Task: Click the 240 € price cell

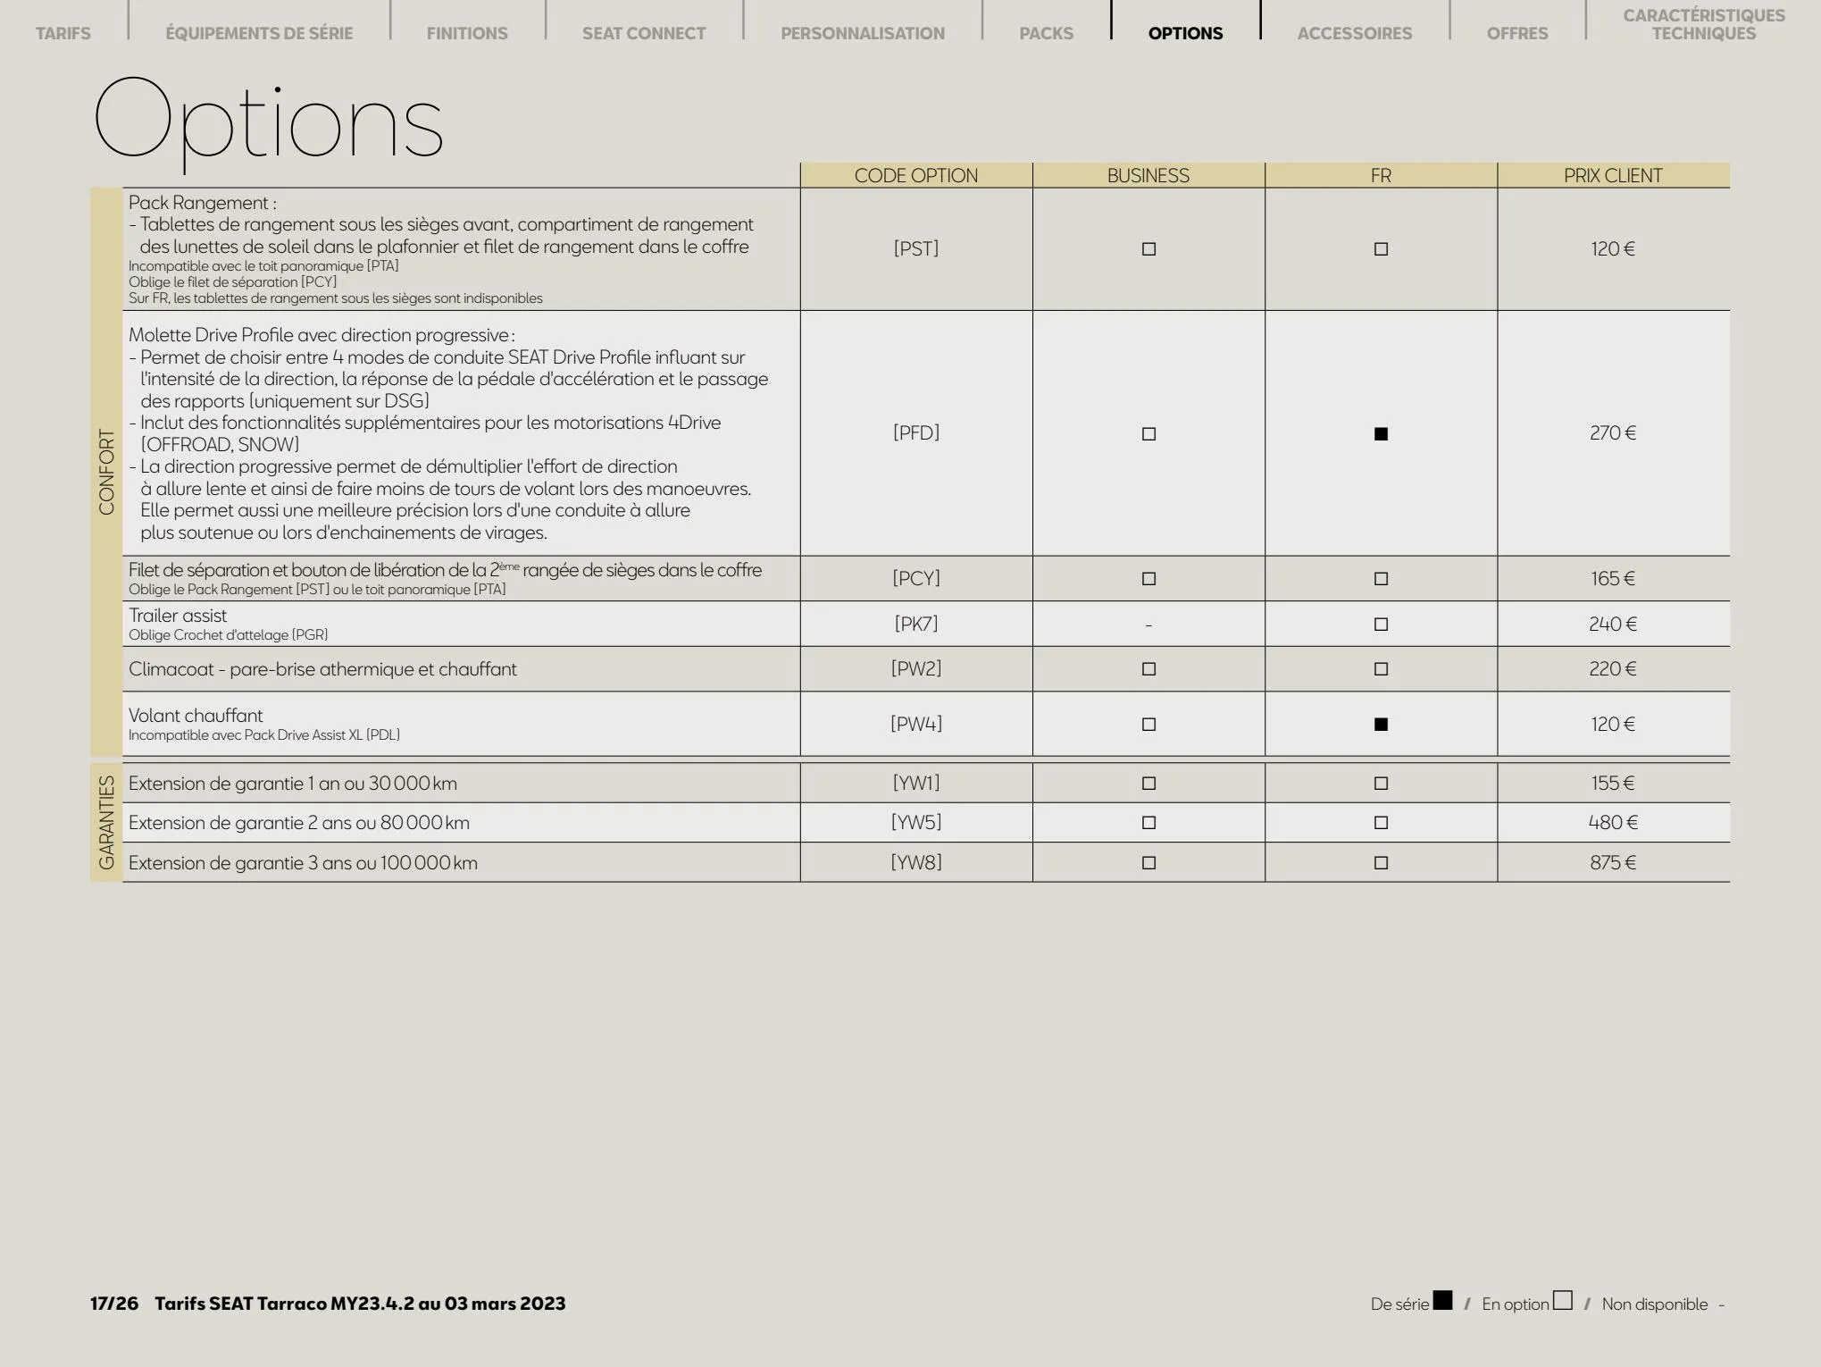Action: 1613,624
